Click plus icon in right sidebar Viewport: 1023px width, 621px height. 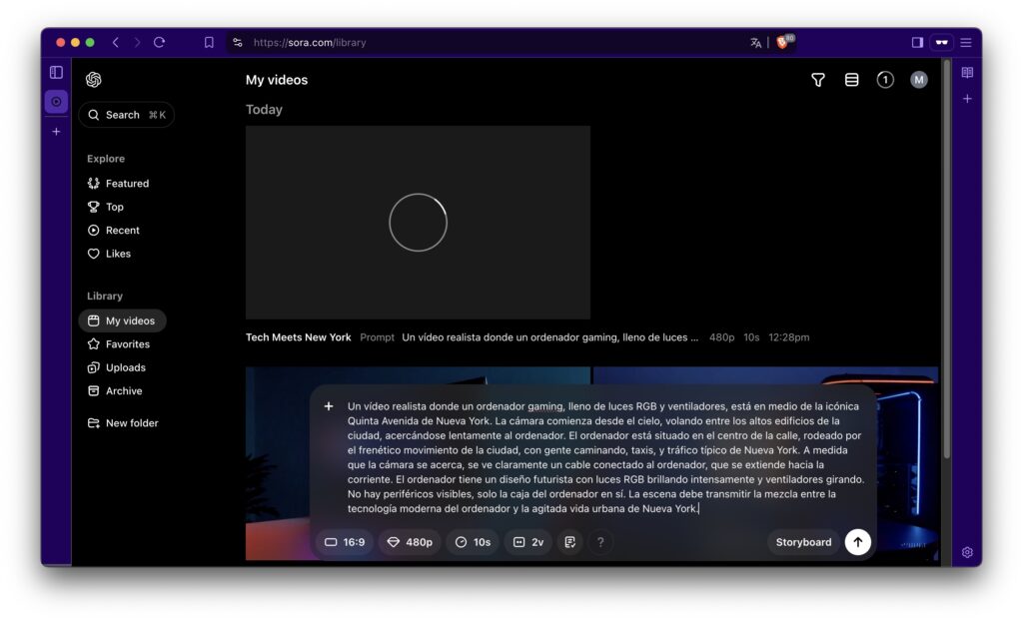pos(967,99)
